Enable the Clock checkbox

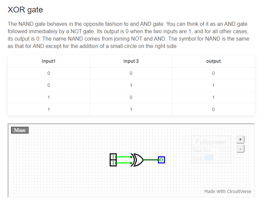[209, 157]
